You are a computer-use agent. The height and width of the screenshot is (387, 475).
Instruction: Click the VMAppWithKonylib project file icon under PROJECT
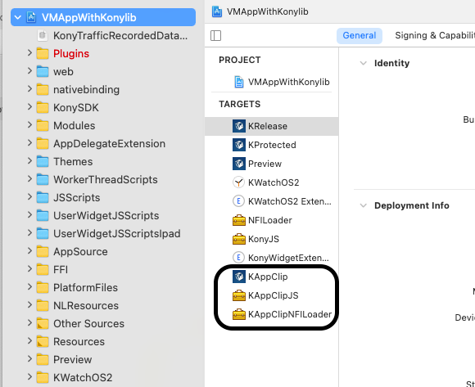click(238, 82)
